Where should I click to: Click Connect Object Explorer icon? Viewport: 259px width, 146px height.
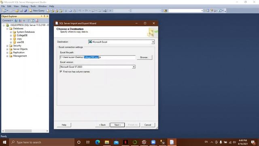coord(16,21)
